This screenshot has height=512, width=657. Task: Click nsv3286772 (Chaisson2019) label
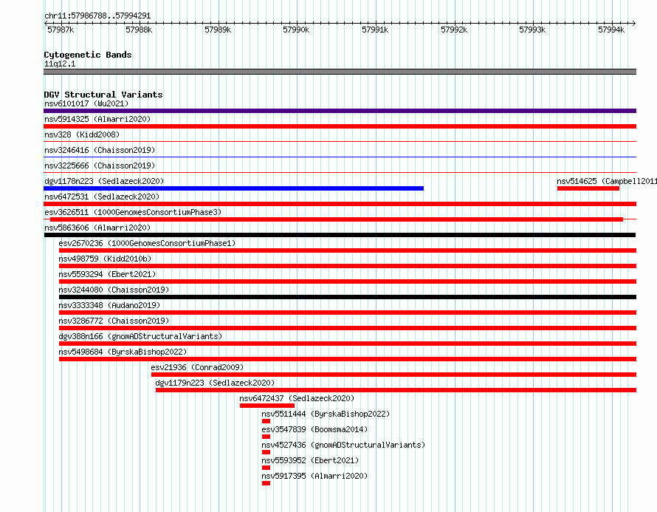point(114,321)
